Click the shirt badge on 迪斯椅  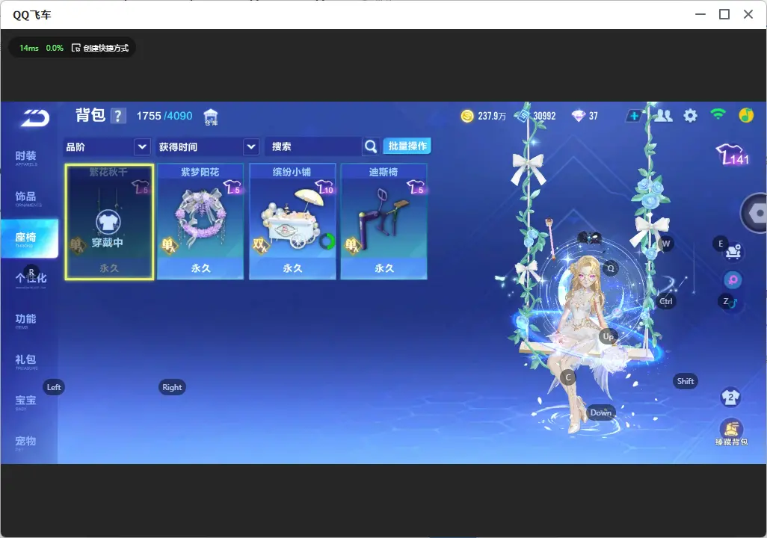[416, 187]
